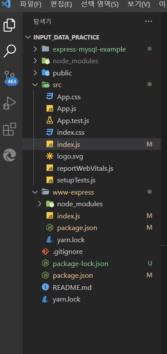Collapse the www-express folder chevron
This screenshot has height=354, width=167.
(x=35, y=192)
